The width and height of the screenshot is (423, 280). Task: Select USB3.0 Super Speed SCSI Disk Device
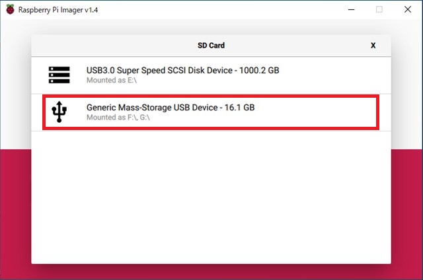[x=211, y=75]
